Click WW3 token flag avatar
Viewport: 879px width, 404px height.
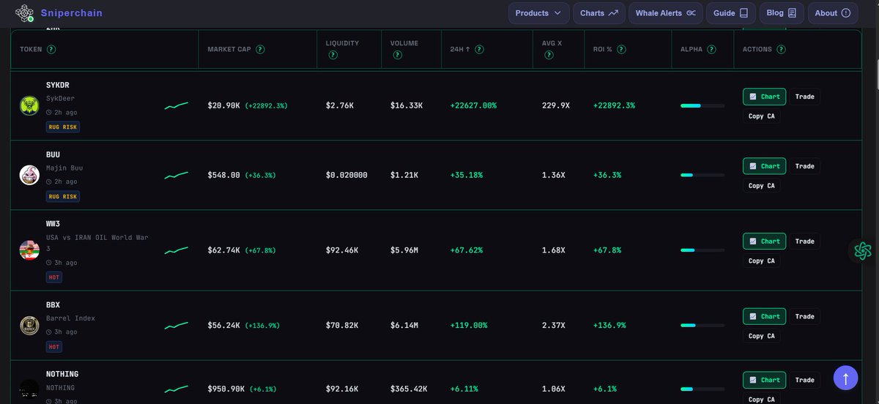[29, 250]
